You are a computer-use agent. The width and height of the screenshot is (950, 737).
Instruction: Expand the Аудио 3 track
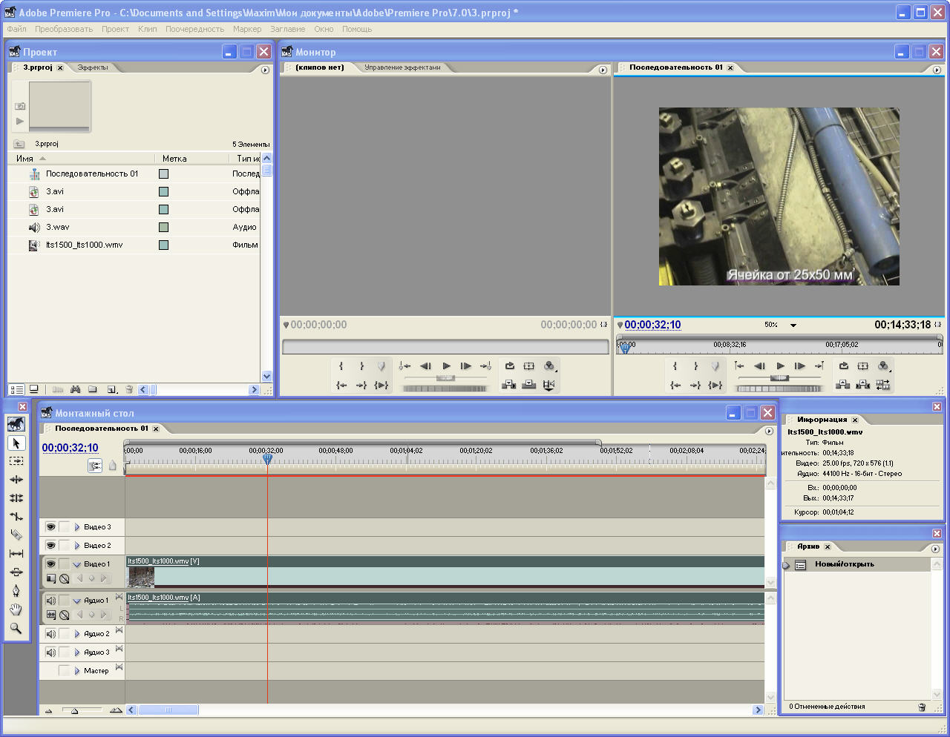point(76,652)
